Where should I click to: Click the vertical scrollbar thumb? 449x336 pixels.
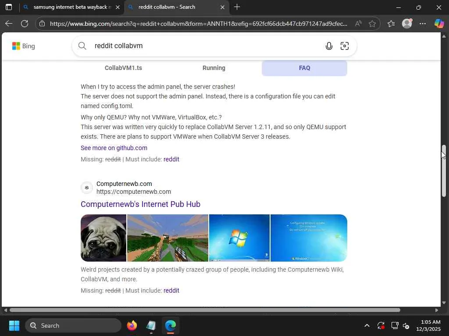tap(444, 171)
